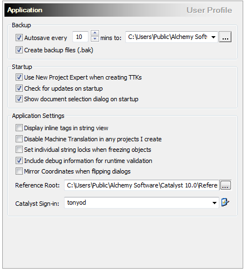
Task: Expand the autosave path dropdown
Action: click(x=213, y=37)
